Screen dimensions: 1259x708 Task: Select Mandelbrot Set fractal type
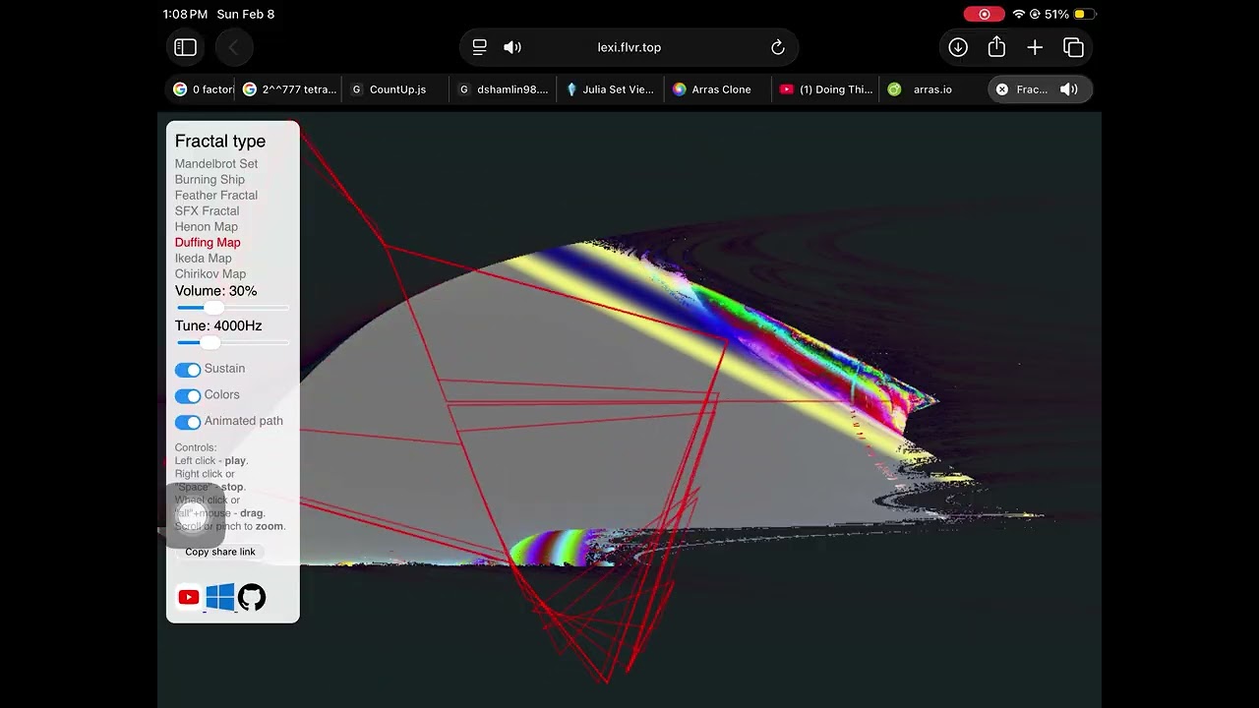point(216,164)
